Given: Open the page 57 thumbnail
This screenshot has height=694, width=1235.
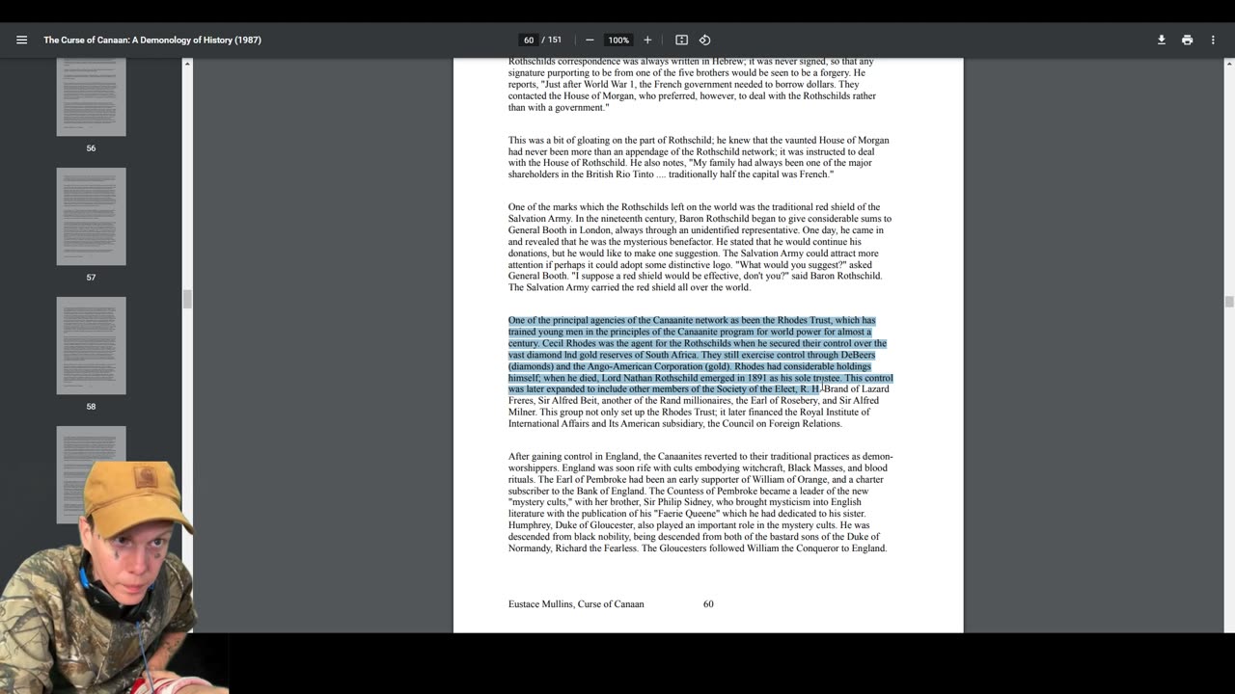Looking at the screenshot, I should pos(91,217).
